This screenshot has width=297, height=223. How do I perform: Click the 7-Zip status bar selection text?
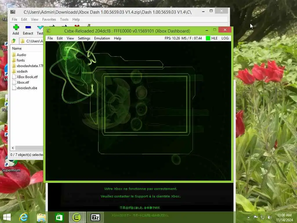point(27,155)
